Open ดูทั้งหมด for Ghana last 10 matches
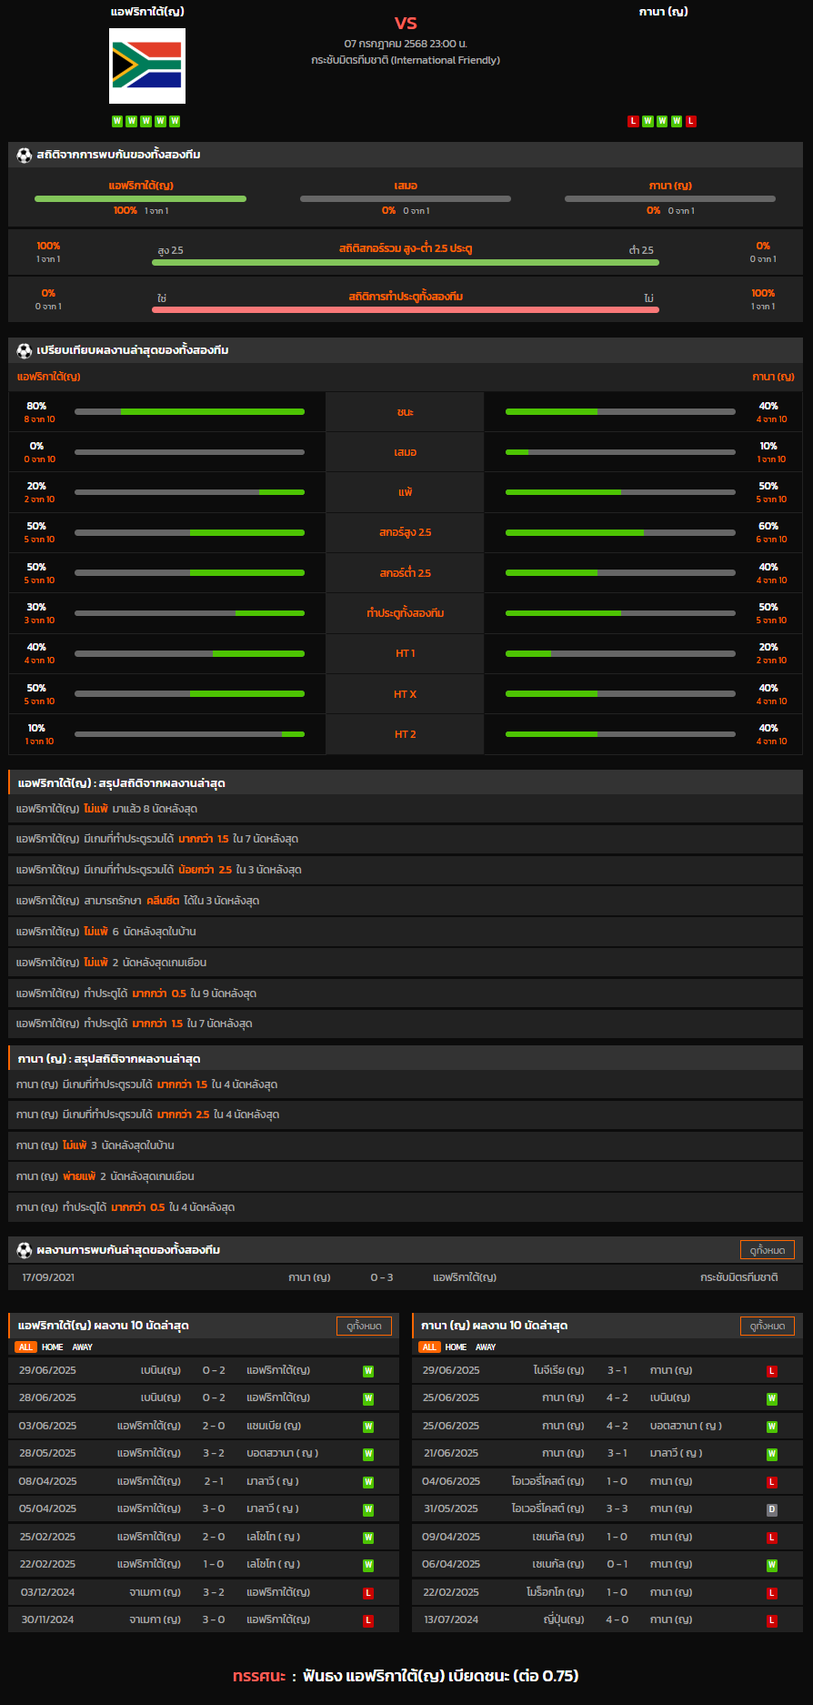Image resolution: width=813 pixels, height=1705 pixels. click(768, 1327)
